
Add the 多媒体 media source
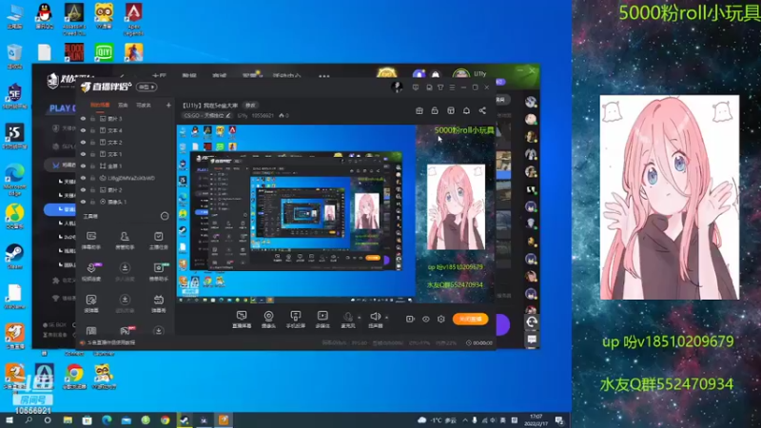coord(322,320)
